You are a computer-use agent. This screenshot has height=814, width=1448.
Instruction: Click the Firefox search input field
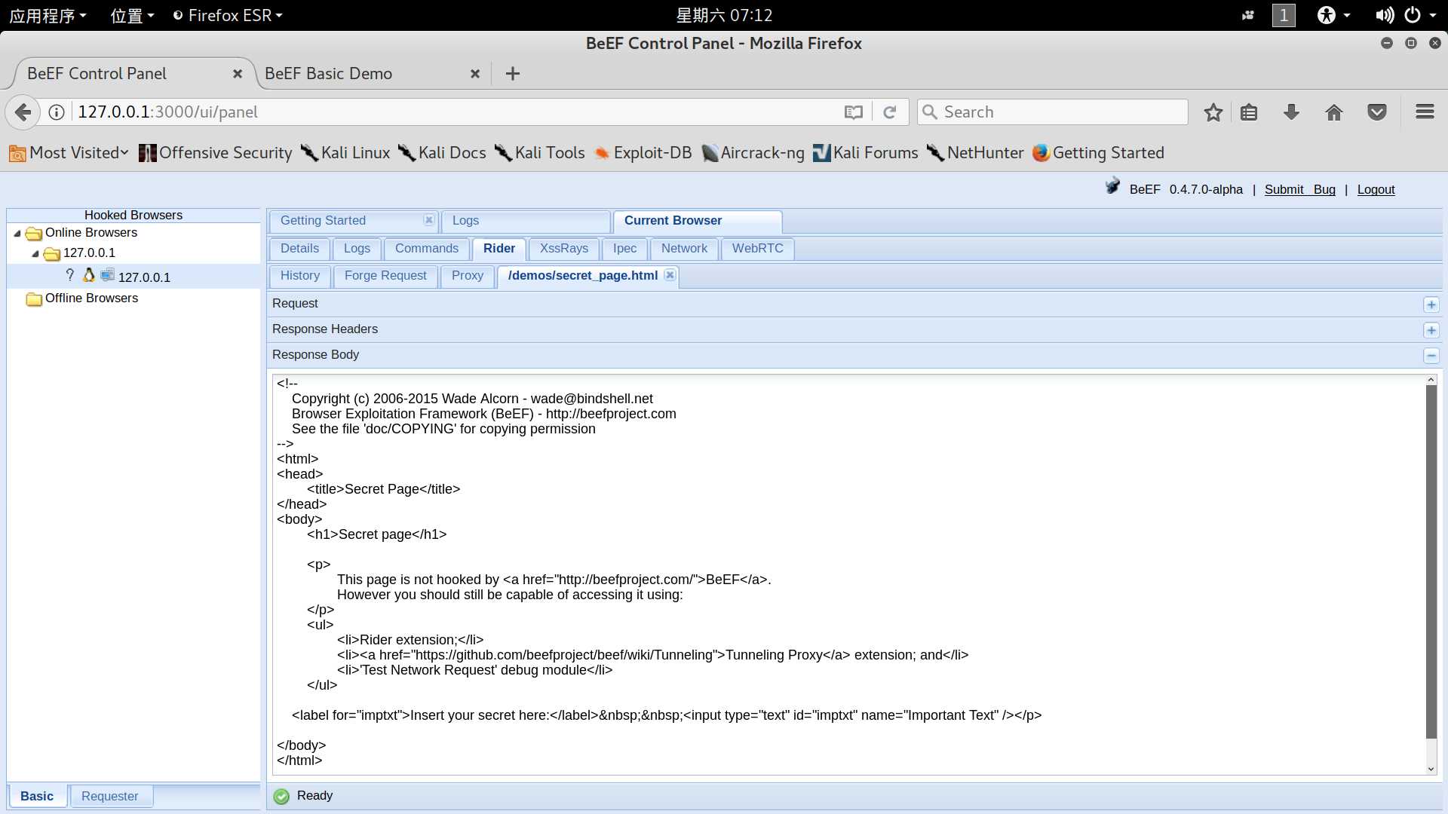[1052, 112]
